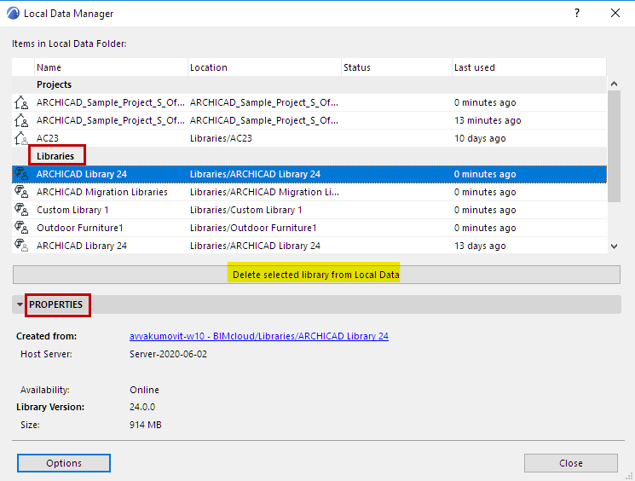This screenshot has width=635, height=481.
Task: Click the project icon of the 13 minutes ago project
Action: point(21,120)
